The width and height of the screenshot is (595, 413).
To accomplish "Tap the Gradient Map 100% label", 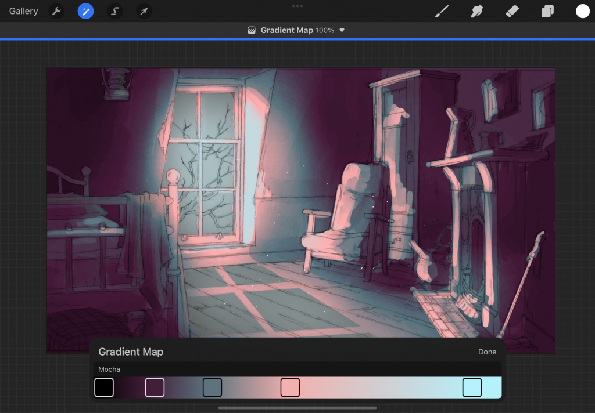I will click(297, 30).
